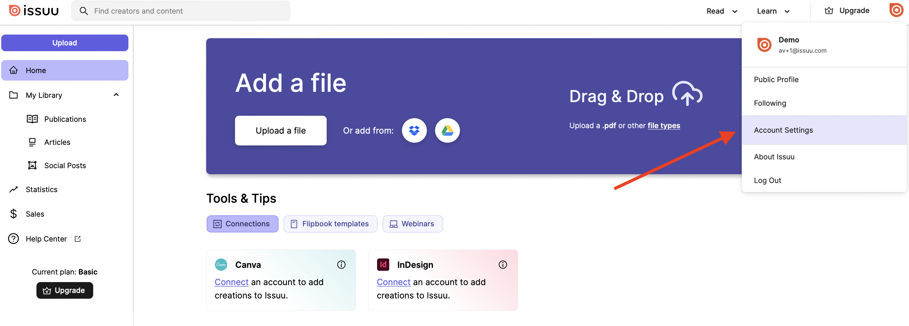909x326 pixels.
Task: Open Public Profile from account menu
Action: (824, 80)
